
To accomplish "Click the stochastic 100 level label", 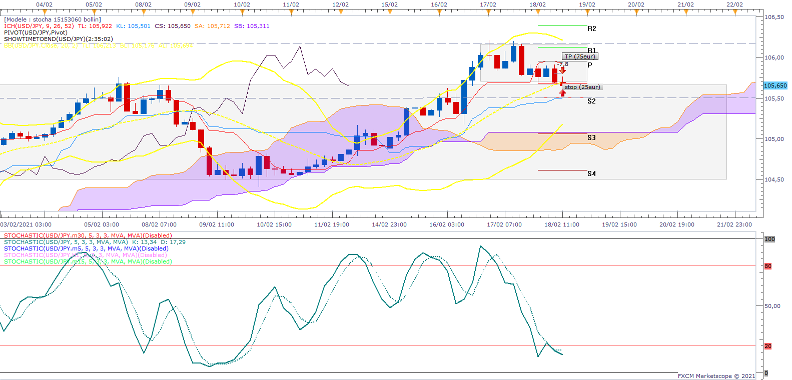I will click(x=769, y=239).
